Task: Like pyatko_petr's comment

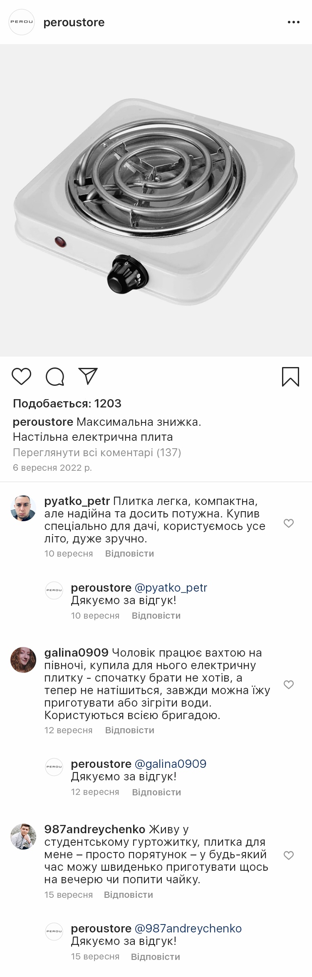Action: 288,523
